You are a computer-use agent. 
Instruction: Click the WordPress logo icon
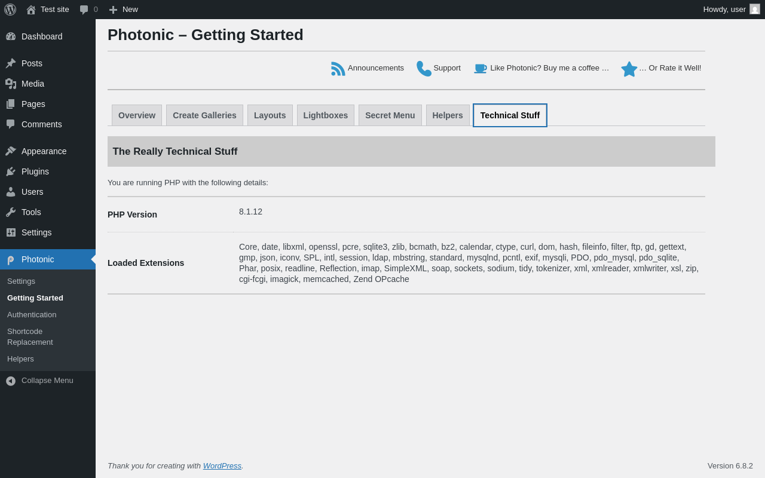coord(10,10)
